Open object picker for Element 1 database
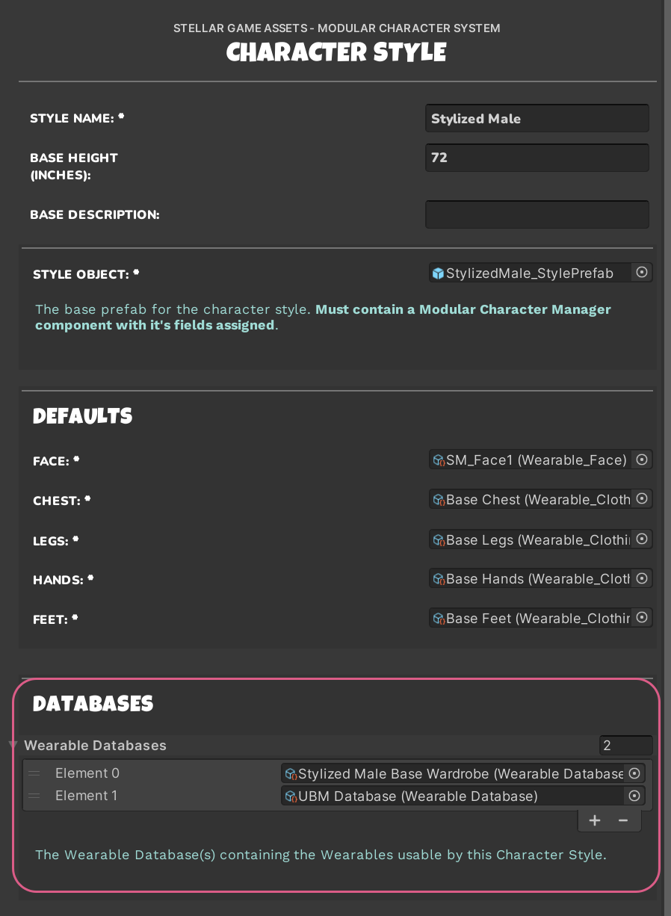The width and height of the screenshot is (671, 916). tap(634, 796)
